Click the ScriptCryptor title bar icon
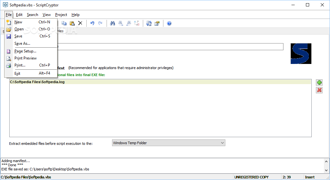This screenshot has width=330, height=180. point(5,5)
